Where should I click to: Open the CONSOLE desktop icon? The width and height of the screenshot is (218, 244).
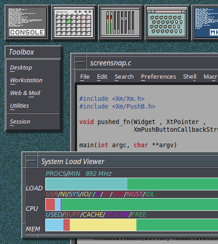(27, 22)
